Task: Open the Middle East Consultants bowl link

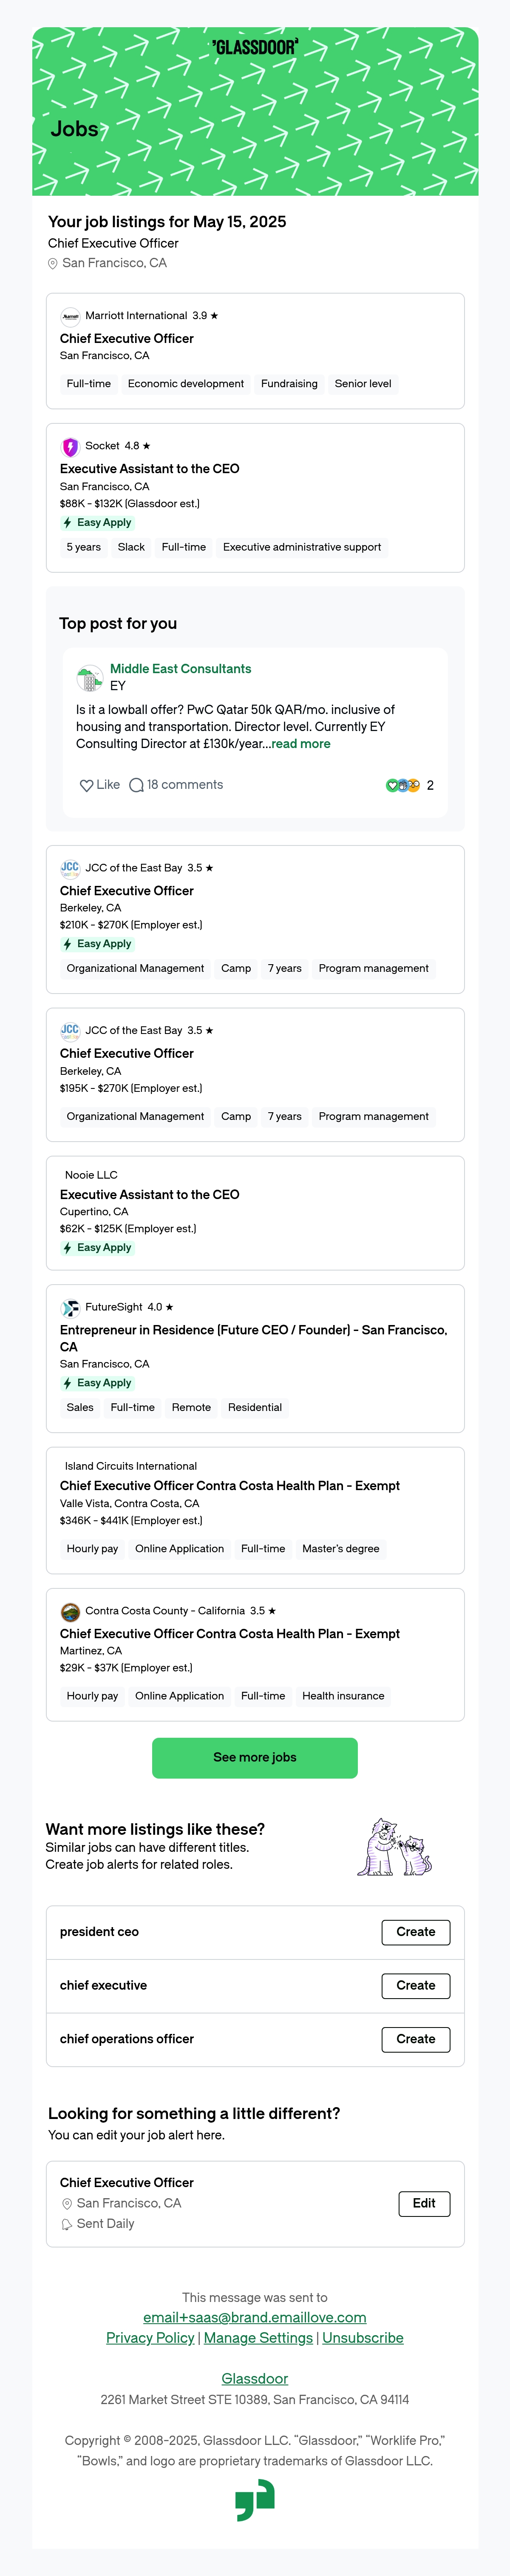Action: point(181,669)
